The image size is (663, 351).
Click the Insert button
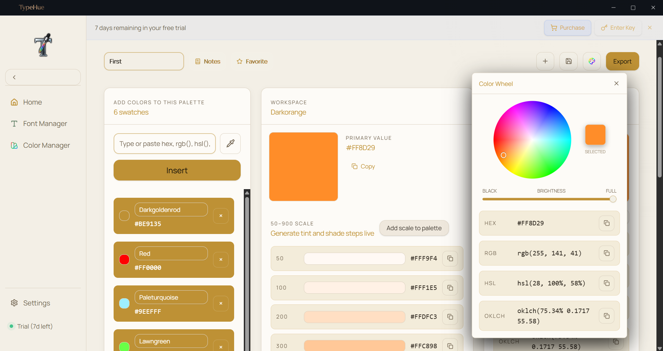coord(177,170)
